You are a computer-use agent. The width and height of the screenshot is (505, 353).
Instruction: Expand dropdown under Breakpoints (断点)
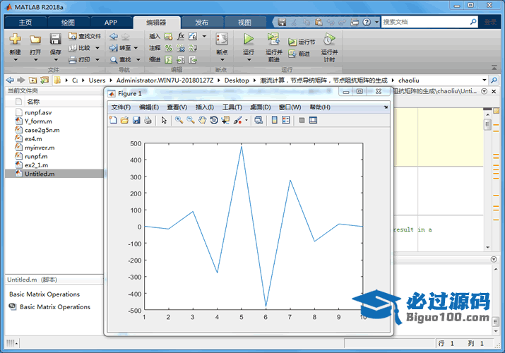click(x=222, y=59)
